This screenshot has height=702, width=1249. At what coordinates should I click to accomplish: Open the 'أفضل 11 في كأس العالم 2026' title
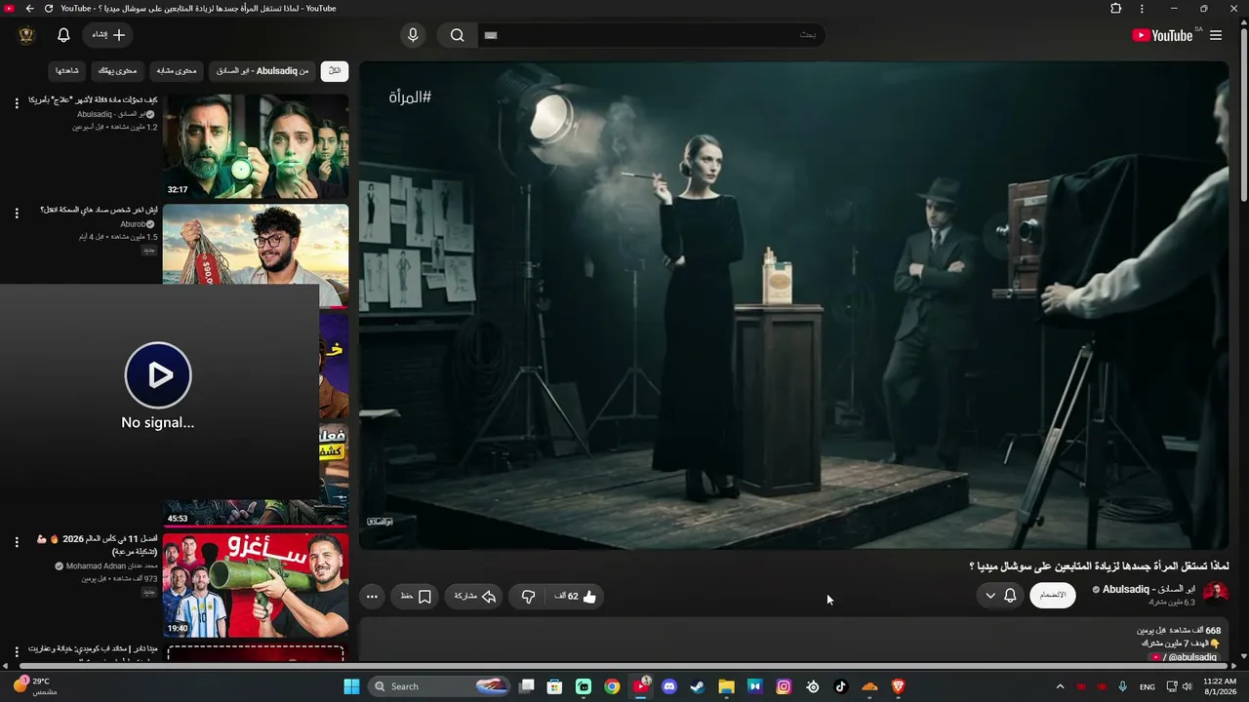97,545
